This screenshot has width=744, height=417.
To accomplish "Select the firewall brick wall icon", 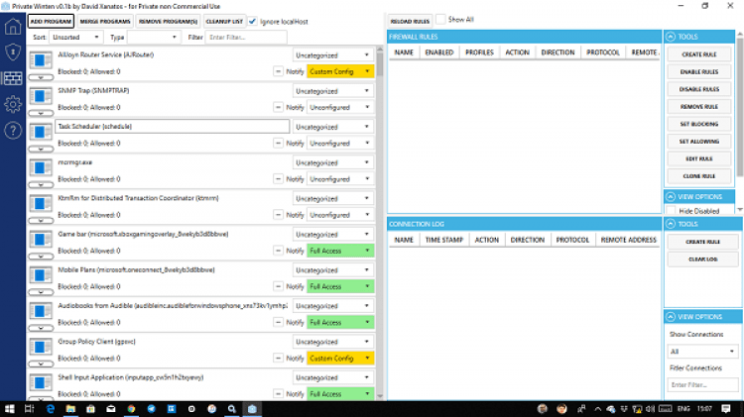I will tap(14, 78).
